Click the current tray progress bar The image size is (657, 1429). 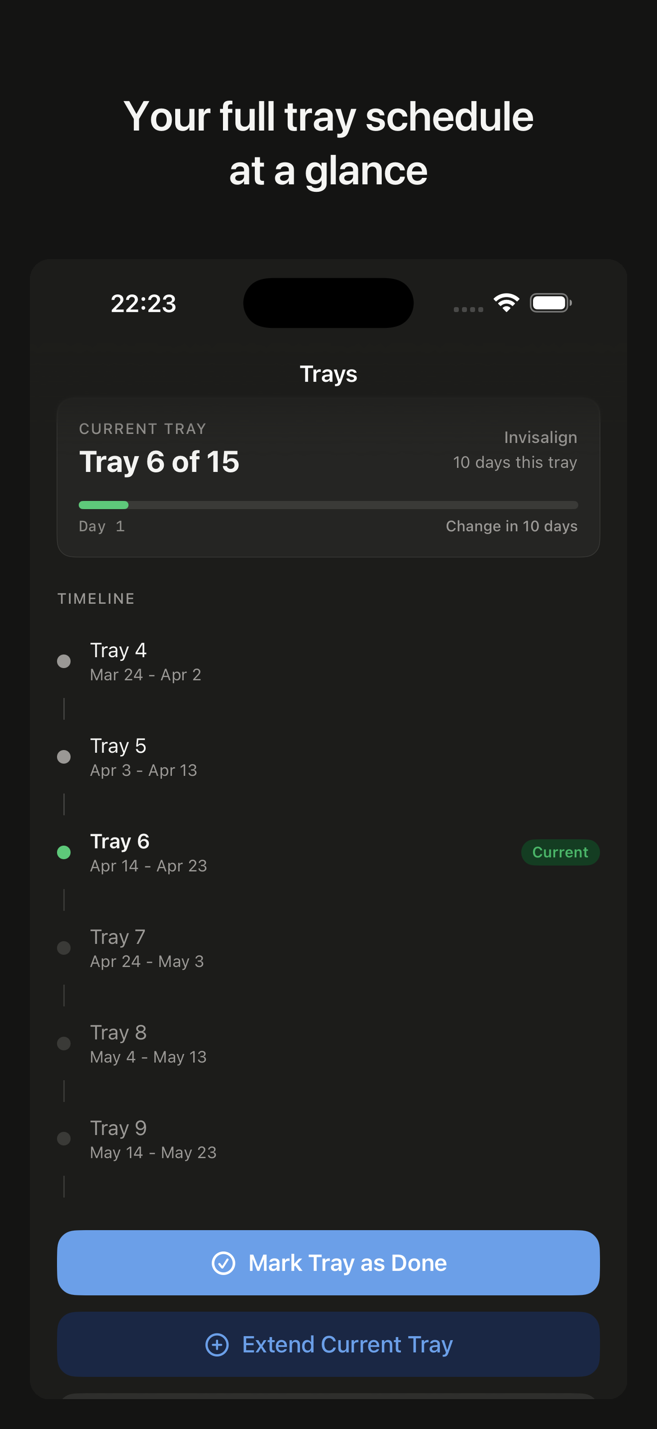[328, 505]
